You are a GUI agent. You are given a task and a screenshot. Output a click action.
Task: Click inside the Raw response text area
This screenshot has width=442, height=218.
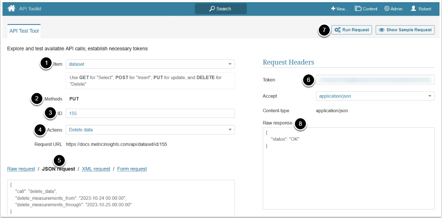coord(349,168)
